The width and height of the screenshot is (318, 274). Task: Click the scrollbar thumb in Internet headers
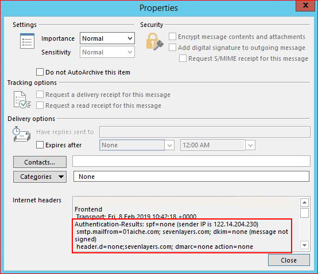[304, 213]
